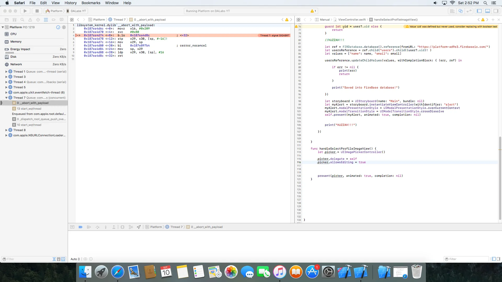Stop the running app
The image size is (502, 282).
[x=37, y=11]
